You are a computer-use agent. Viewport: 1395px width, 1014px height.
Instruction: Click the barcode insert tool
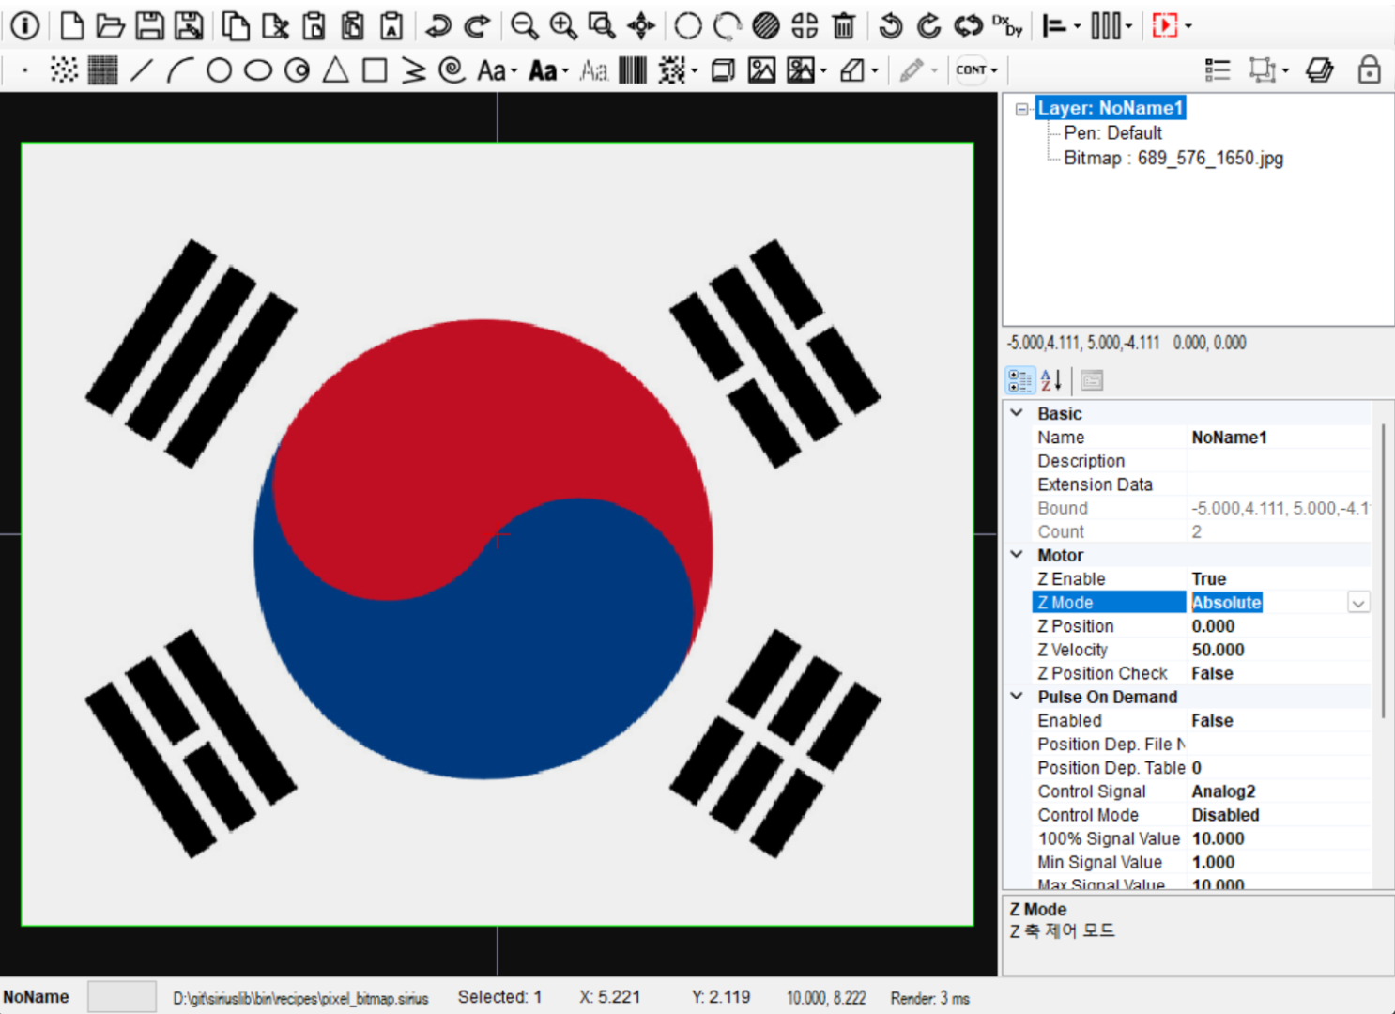pos(633,70)
